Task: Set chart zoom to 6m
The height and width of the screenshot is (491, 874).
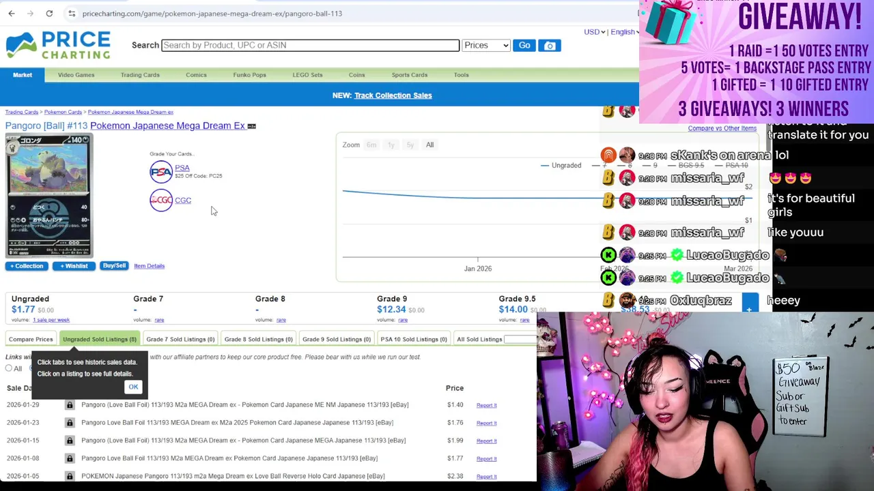Action: (x=371, y=145)
